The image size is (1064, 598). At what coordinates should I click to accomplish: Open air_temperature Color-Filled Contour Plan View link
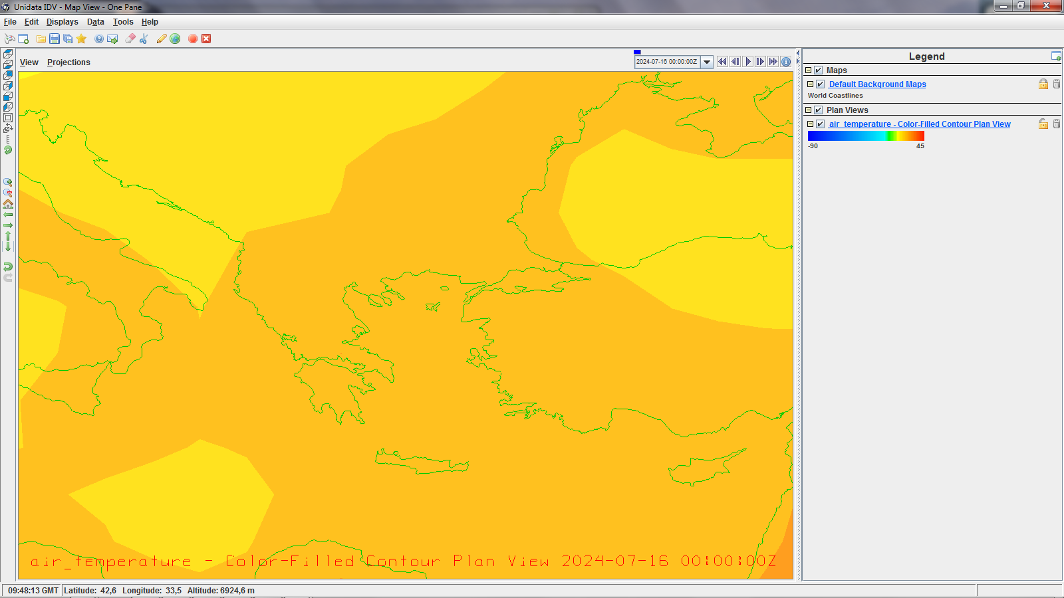pos(920,124)
